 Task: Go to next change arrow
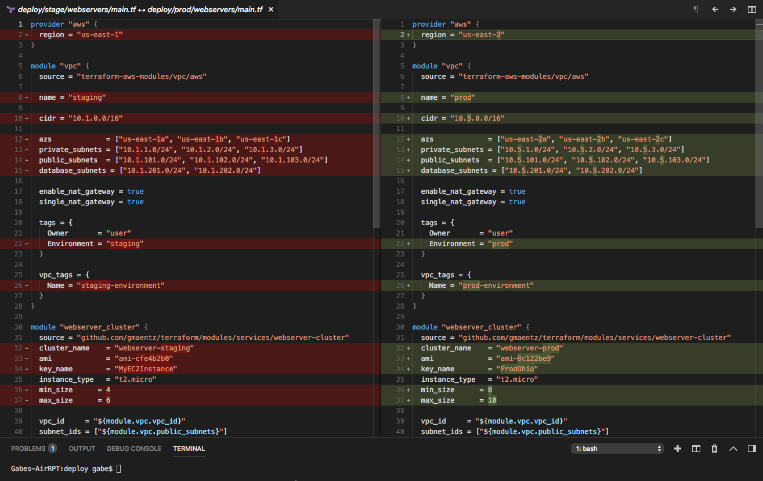733,9
